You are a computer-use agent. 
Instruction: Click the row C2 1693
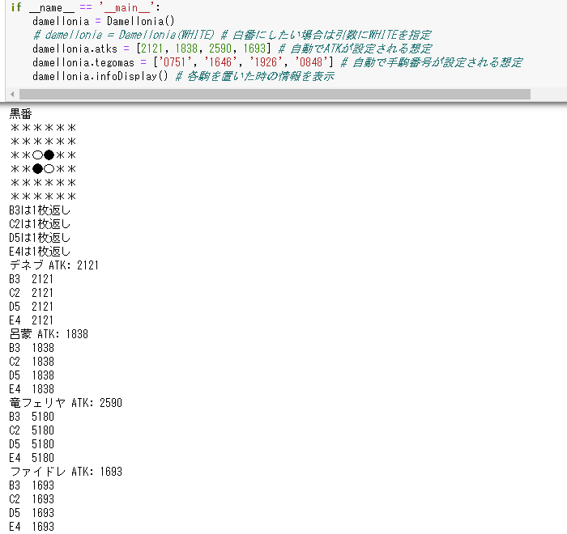click(32, 498)
